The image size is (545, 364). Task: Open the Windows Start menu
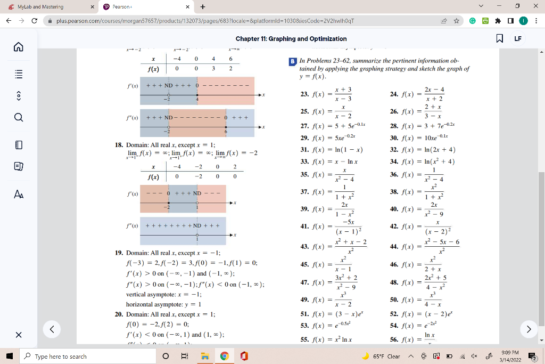[x=10, y=356]
